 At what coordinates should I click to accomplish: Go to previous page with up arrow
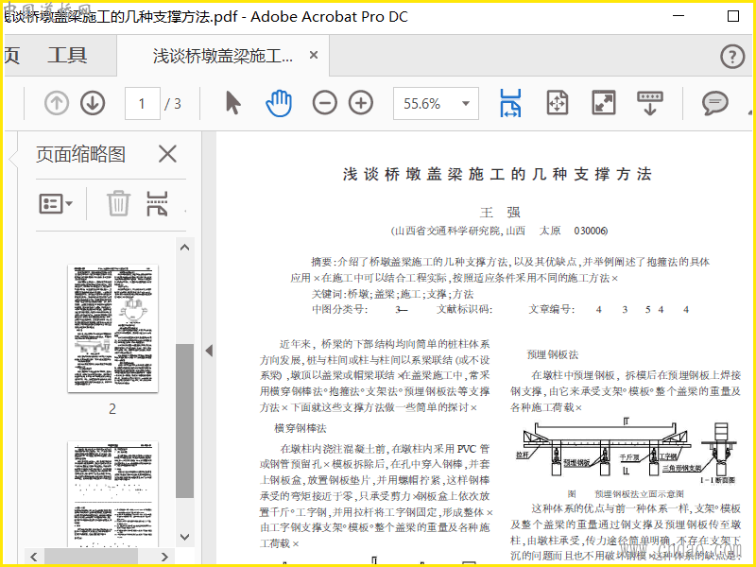(57, 103)
